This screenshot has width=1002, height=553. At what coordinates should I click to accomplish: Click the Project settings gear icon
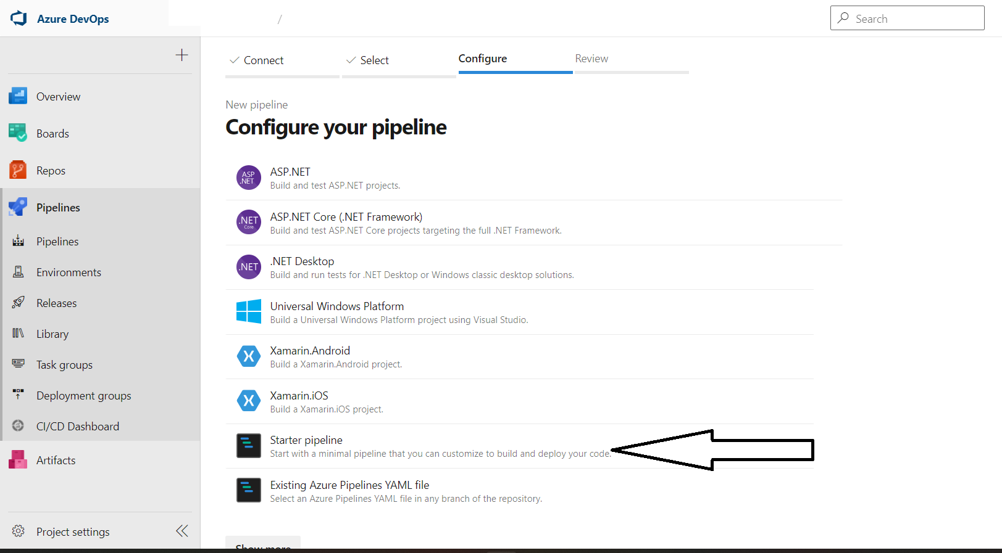(x=19, y=531)
